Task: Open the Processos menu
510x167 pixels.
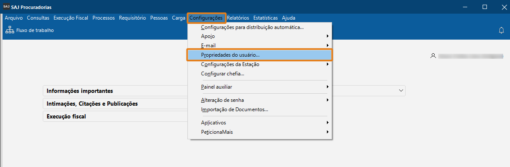Action: coord(104,18)
